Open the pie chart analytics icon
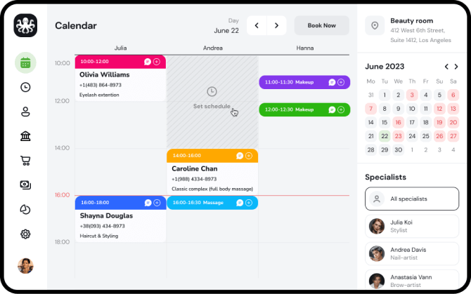Image resolution: width=471 pixels, height=294 pixels. 25,209
